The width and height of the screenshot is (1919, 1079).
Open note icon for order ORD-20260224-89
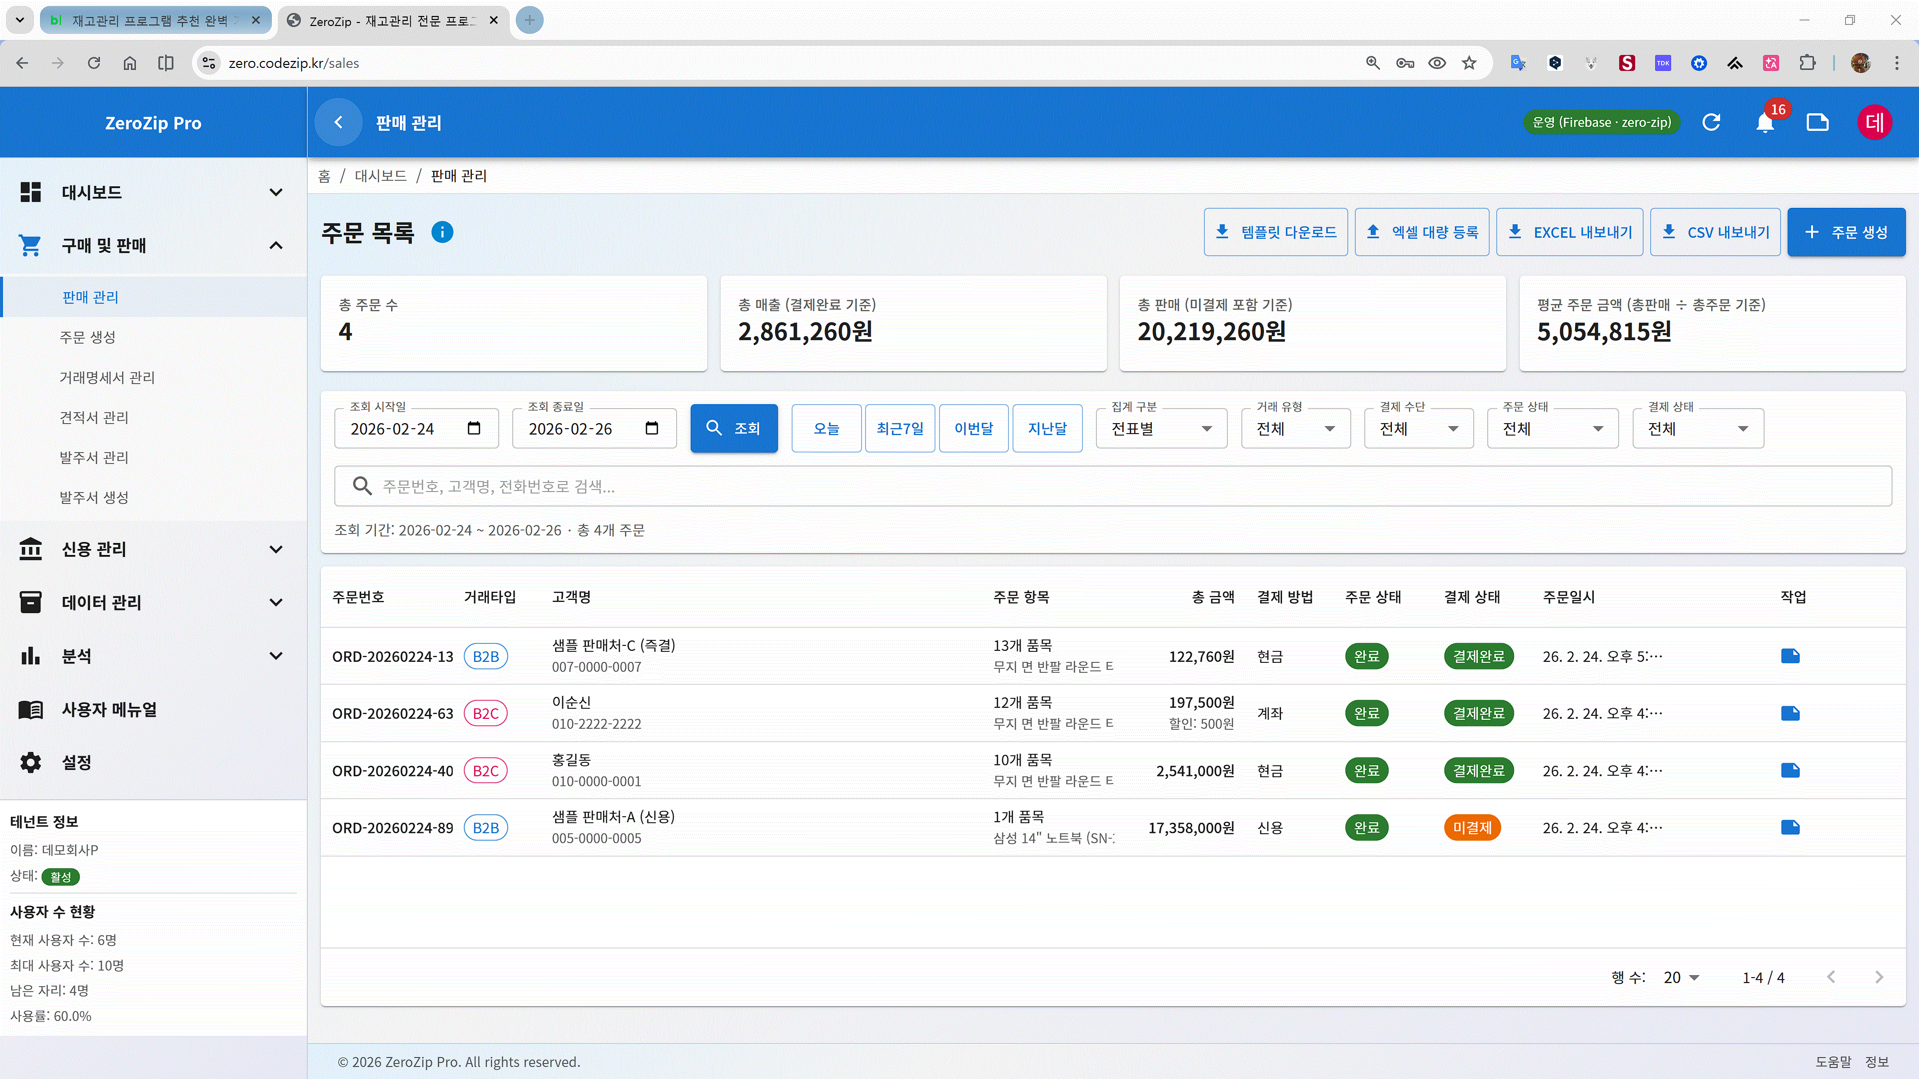1790,827
